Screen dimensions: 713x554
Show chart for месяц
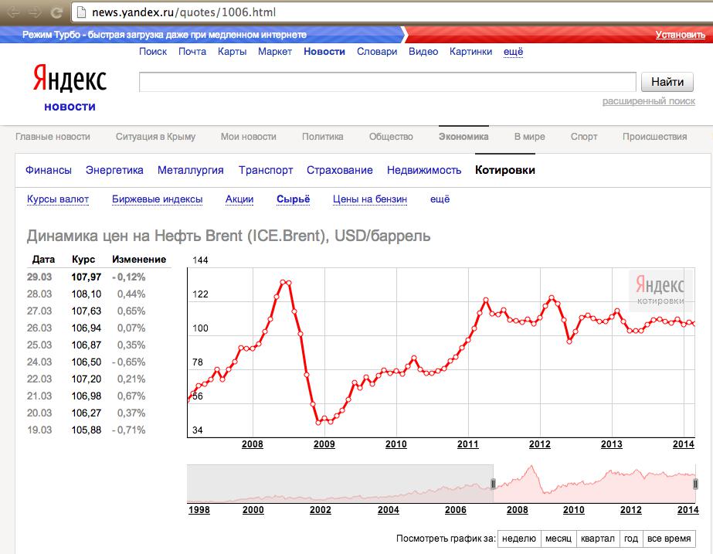(559, 539)
